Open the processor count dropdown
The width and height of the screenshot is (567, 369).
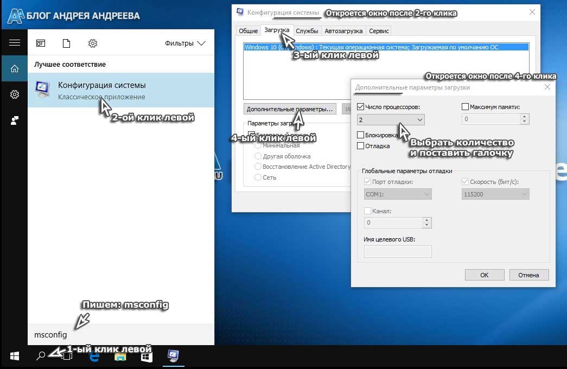point(391,120)
